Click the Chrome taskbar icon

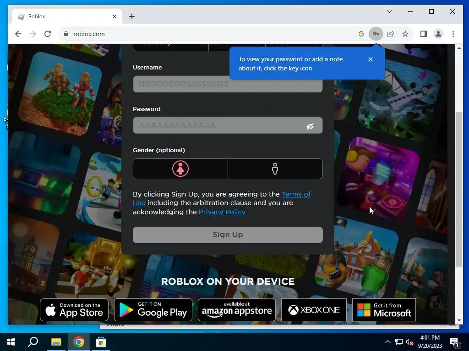click(x=79, y=342)
